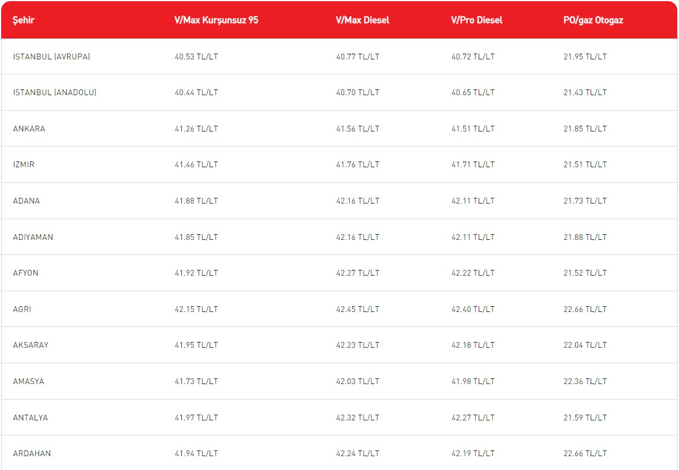Select the 40.70 TL/LT diesel price
The width and height of the screenshot is (679, 470).
[358, 92]
